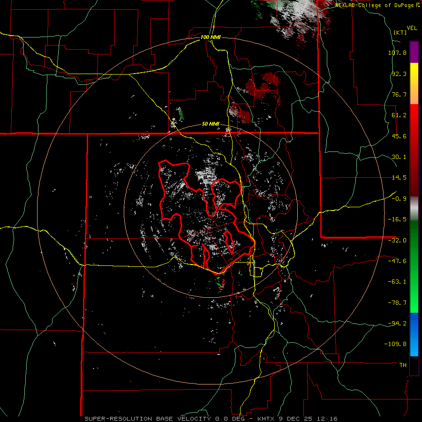The height and width of the screenshot is (422, 422).
Task: Click the -78.7 velocity scale value
Action: (397, 303)
